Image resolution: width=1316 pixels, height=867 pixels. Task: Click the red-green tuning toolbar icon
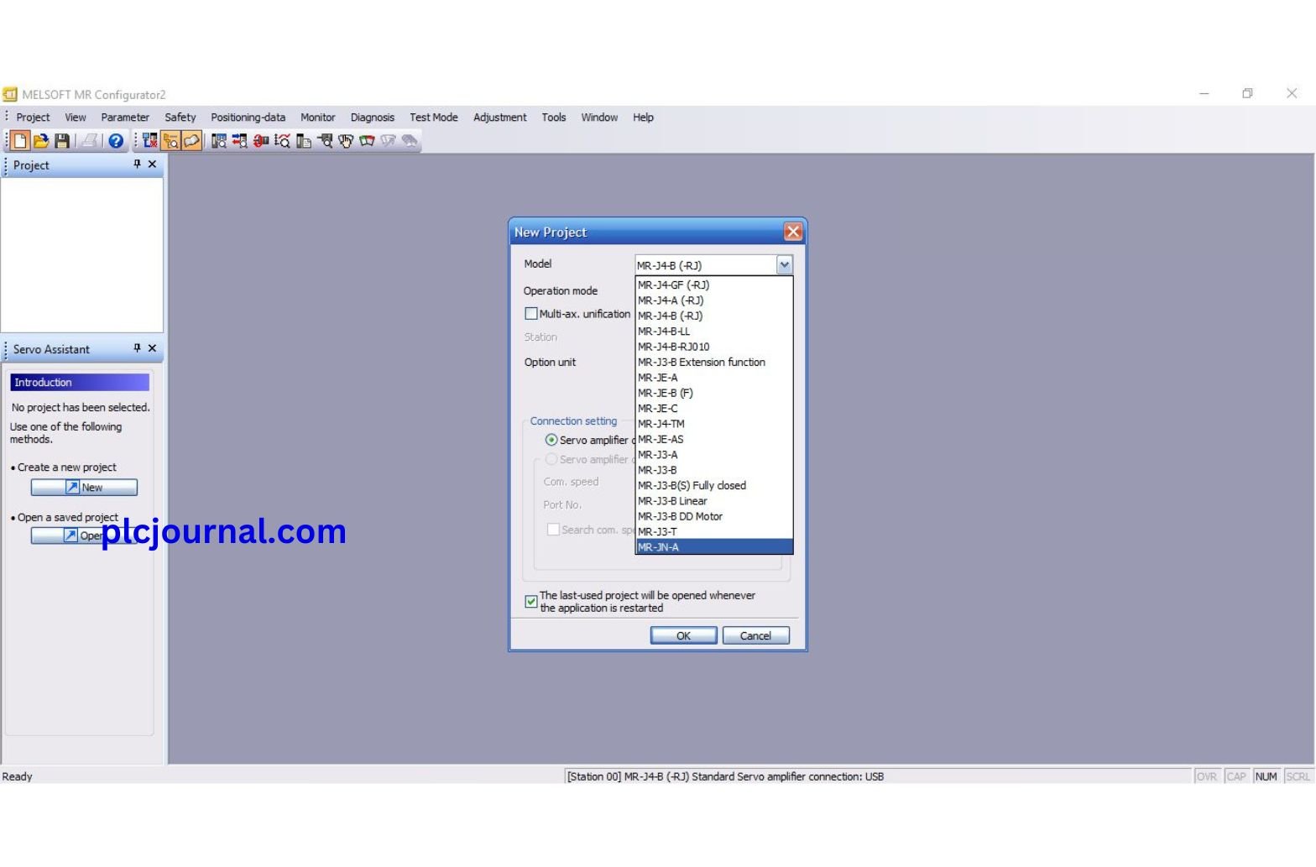[x=367, y=141]
